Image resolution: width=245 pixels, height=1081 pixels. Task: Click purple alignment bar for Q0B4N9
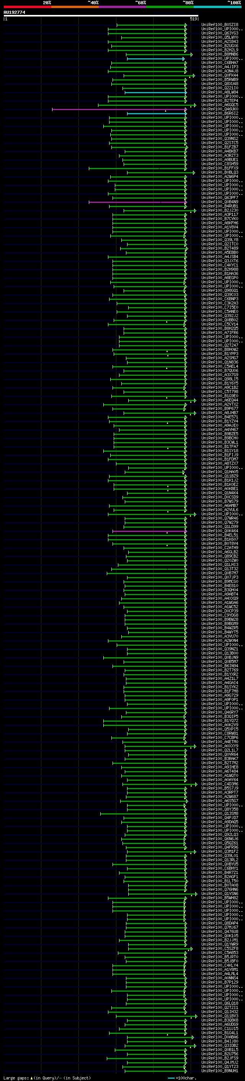click(137, 202)
